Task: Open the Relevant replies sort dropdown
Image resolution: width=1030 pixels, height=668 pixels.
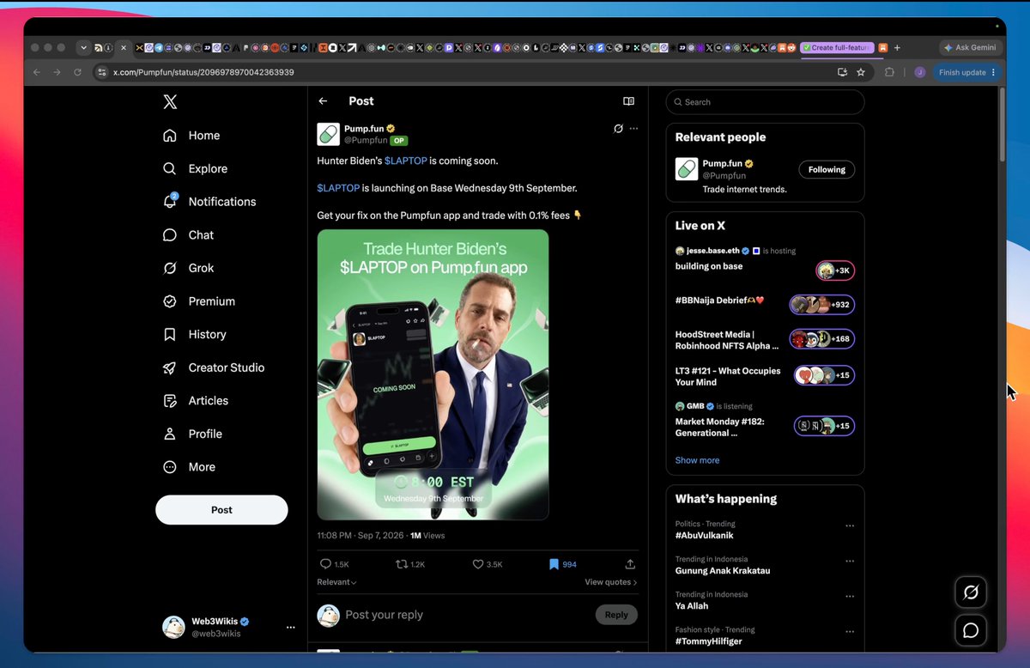Action: 336,582
